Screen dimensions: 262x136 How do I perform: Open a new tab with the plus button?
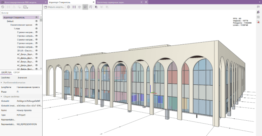146,2
